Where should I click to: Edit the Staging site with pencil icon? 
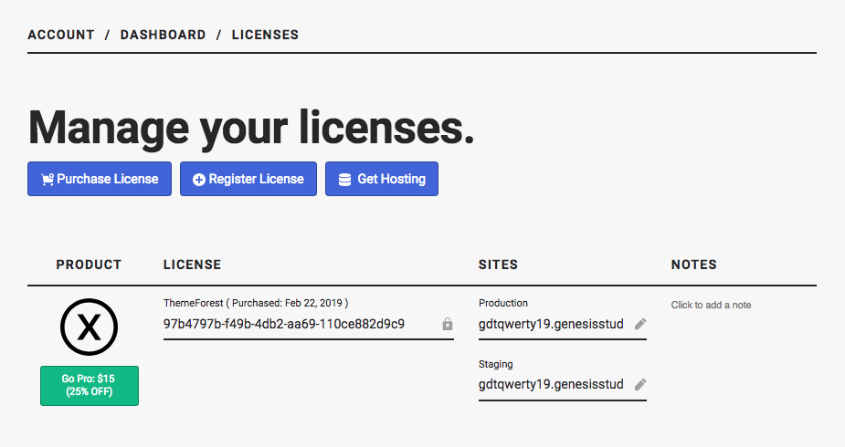coord(640,385)
